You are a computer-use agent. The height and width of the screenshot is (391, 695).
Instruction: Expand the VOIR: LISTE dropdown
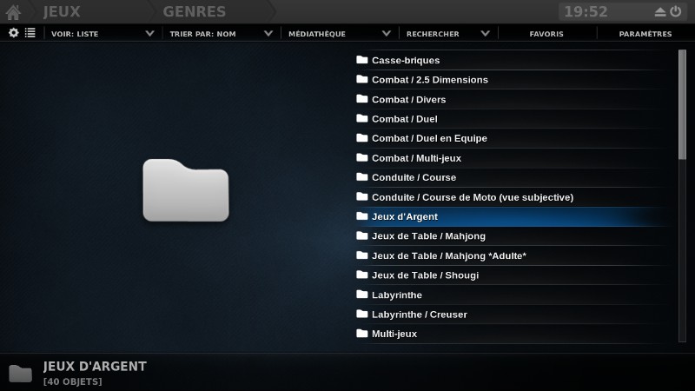pos(103,34)
